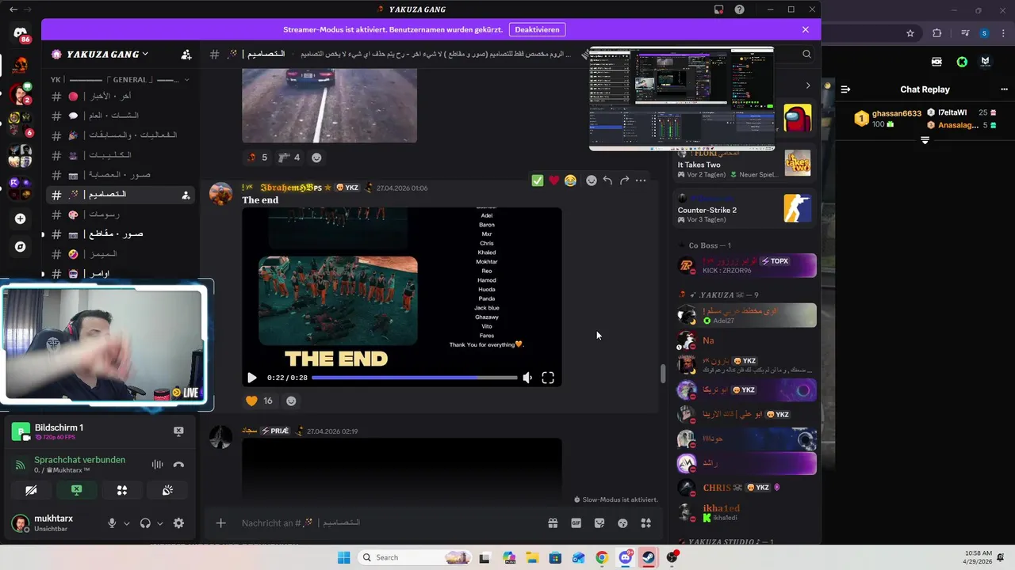Bookmark the page star in Chrome window
Image resolution: width=1015 pixels, height=570 pixels.
click(910, 33)
